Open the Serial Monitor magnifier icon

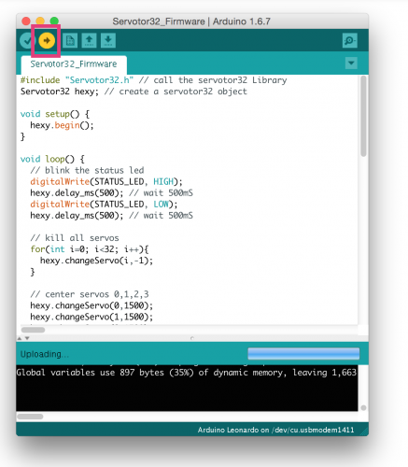pyautogui.click(x=349, y=40)
